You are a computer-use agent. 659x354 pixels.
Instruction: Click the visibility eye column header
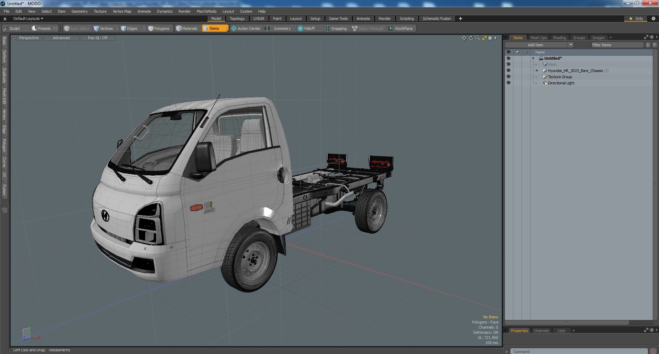(x=508, y=52)
